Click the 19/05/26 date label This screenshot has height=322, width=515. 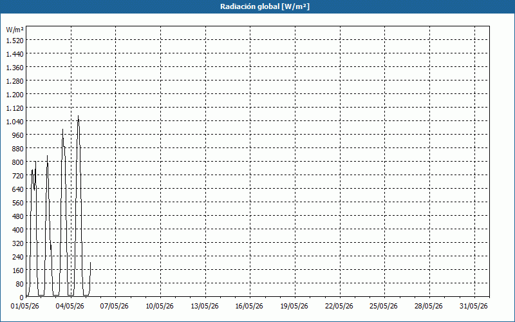tap(294, 307)
